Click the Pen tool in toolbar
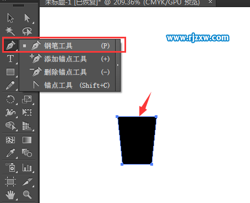The image size is (250, 203). click(x=10, y=45)
